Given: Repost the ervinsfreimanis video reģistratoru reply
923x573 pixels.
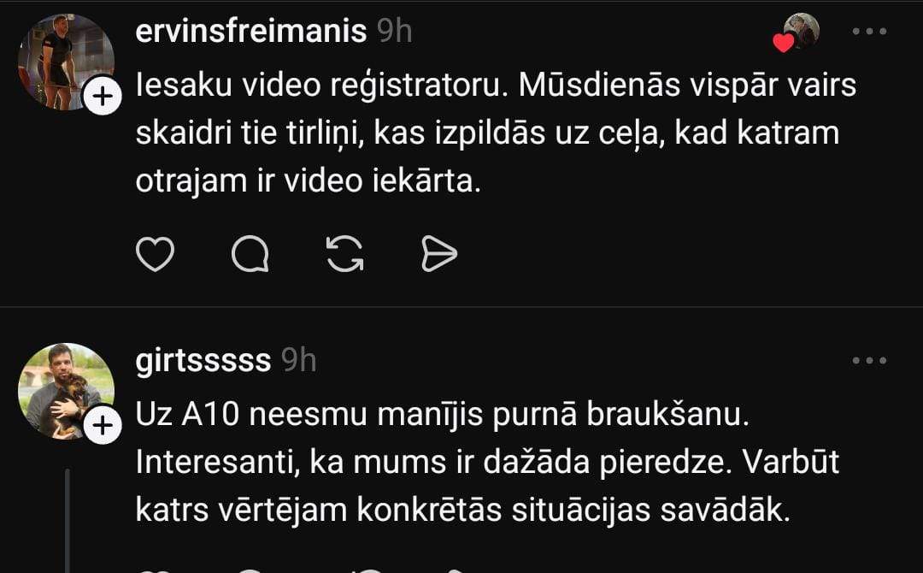Looking at the screenshot, I should click(345, 254).
